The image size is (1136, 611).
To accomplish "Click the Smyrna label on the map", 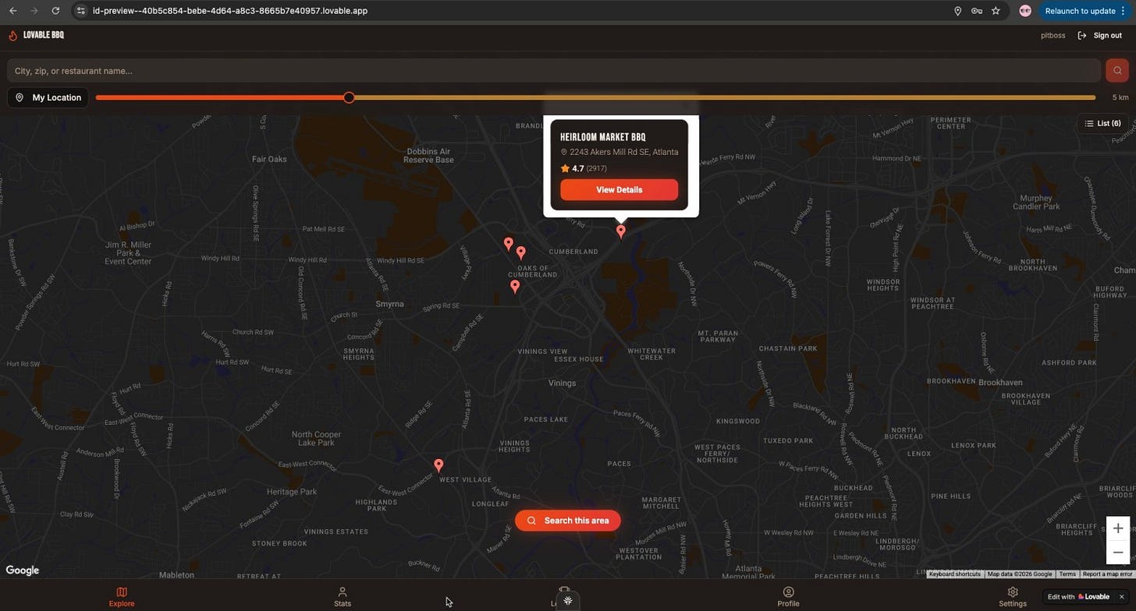I will [x=389, y=304].
